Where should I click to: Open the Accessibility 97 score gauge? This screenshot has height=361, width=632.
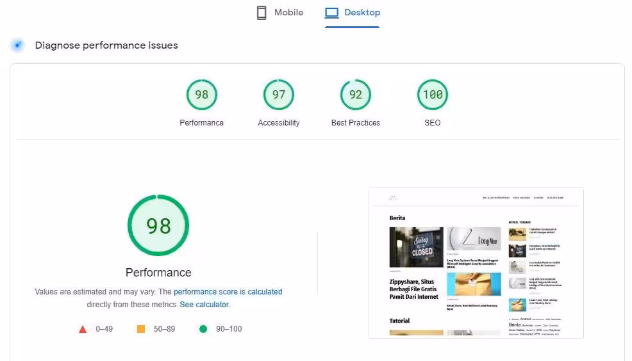pyautogui.click(x=279, y=95)
